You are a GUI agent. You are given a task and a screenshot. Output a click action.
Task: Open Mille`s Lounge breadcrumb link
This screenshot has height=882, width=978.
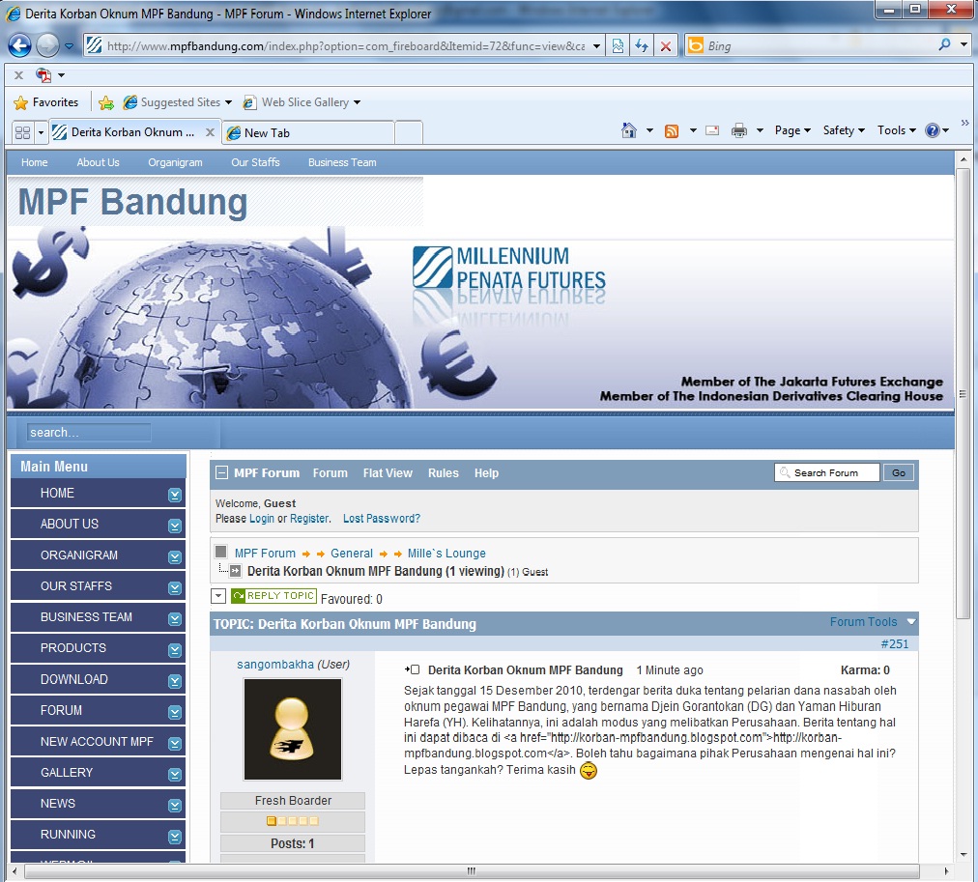[446, 554]
